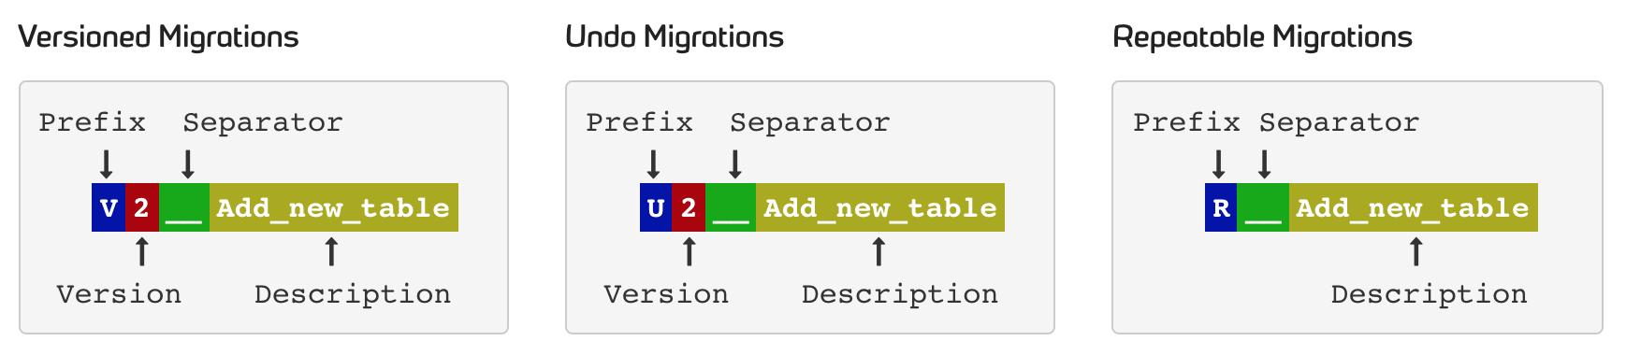The image size is (1626, 355).
Task: Click the blue U prefix block
Action: [x=656, y=207]
